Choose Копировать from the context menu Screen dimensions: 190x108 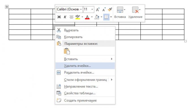click(85, 37)
